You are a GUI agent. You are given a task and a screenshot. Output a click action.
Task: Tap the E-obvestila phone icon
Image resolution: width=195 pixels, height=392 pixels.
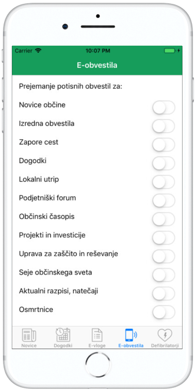pos(131,335)
